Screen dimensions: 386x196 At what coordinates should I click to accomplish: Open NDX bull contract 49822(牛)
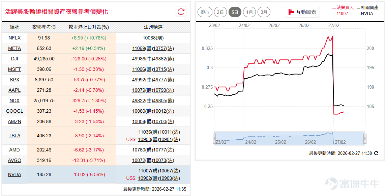(143, 101)
